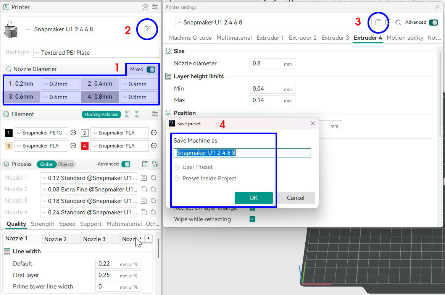Toggle Wipe while retracting checkbox
This screenshot has width=445, height=295.
click(x=252, y=219)
